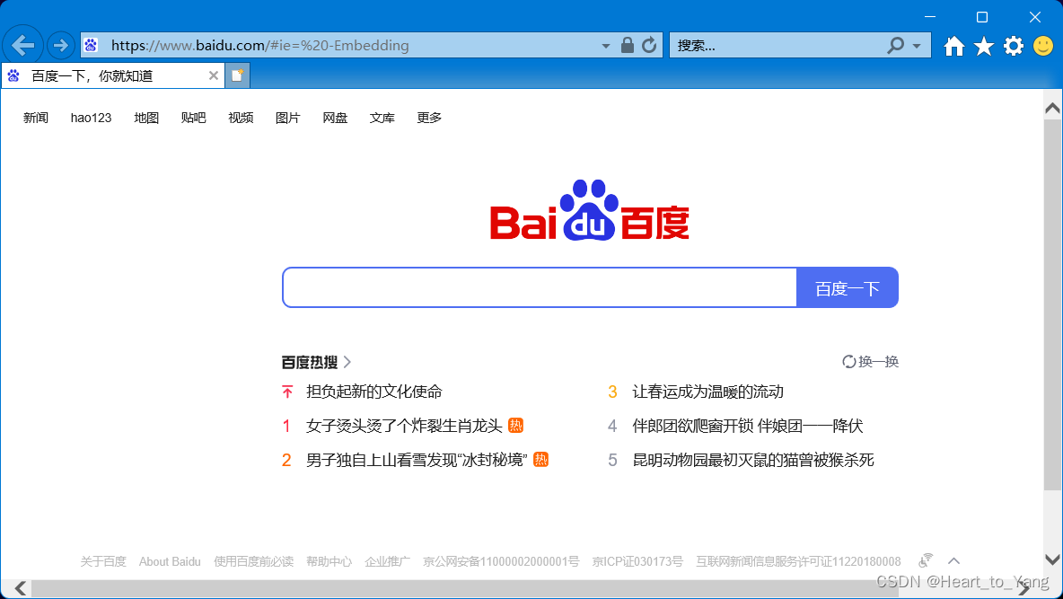Click the smiley feedback icon

[1043, 46]
